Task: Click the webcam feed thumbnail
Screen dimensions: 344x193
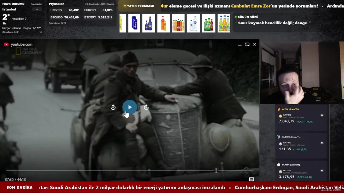Action: point(302,73)
